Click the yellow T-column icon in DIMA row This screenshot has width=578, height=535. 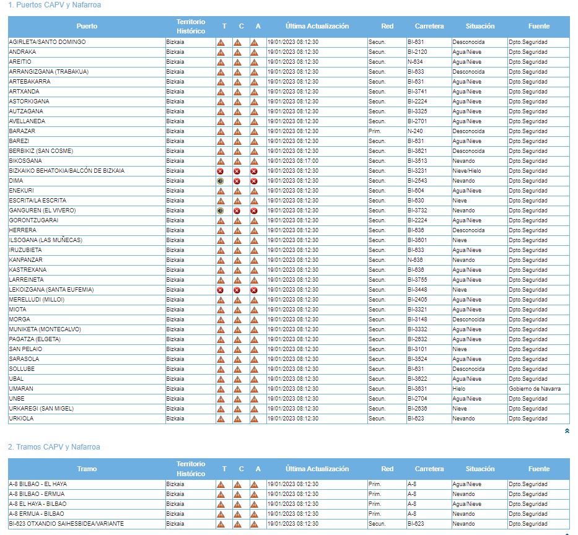pos(221,181)
